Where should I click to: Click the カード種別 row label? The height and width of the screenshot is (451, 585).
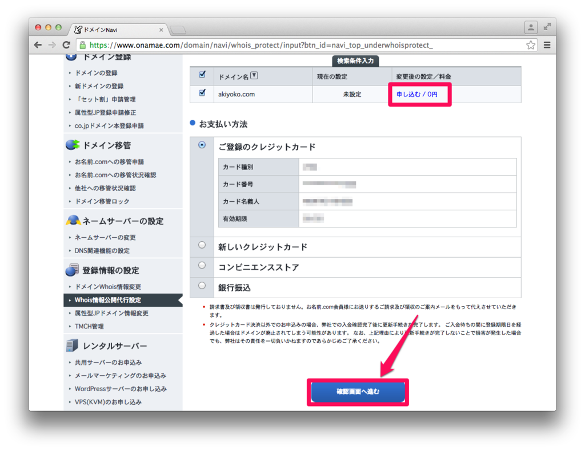(x=238, y=167)
